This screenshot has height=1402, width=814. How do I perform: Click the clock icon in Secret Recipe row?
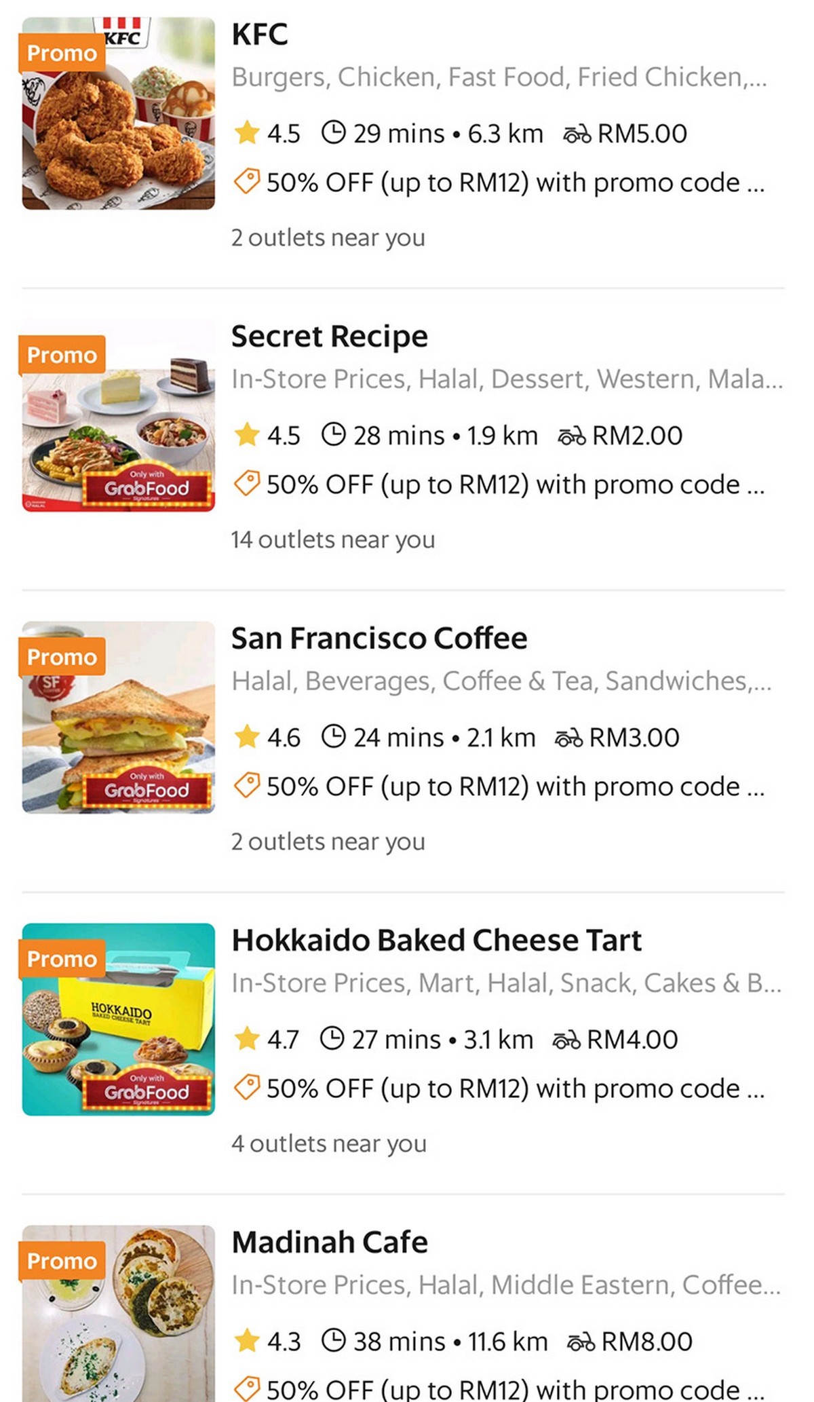pos(333,434)
